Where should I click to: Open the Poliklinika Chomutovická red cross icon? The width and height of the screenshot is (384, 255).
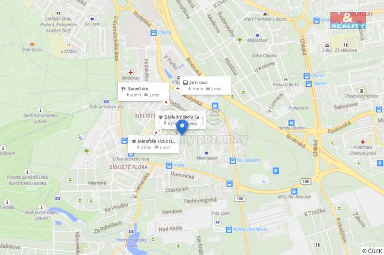[362, 142]
